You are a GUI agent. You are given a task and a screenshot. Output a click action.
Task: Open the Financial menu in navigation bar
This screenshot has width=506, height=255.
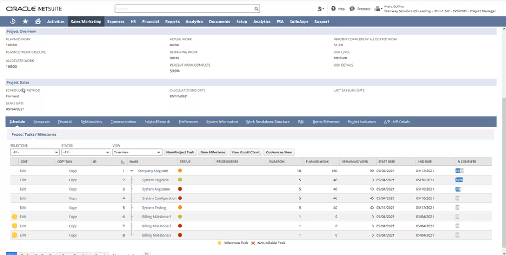[151, 21]
